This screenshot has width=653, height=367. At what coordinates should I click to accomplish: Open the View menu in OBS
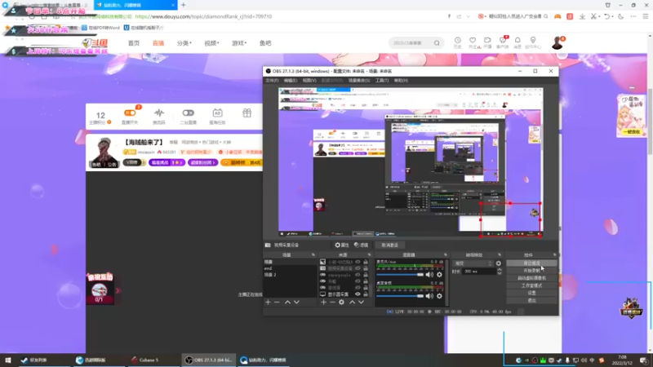309,80
